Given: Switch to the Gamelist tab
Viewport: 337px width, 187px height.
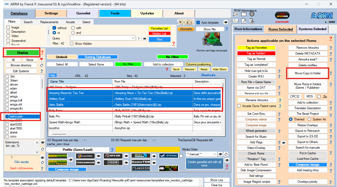Looking at the screenshot, I should click(83, 13).
